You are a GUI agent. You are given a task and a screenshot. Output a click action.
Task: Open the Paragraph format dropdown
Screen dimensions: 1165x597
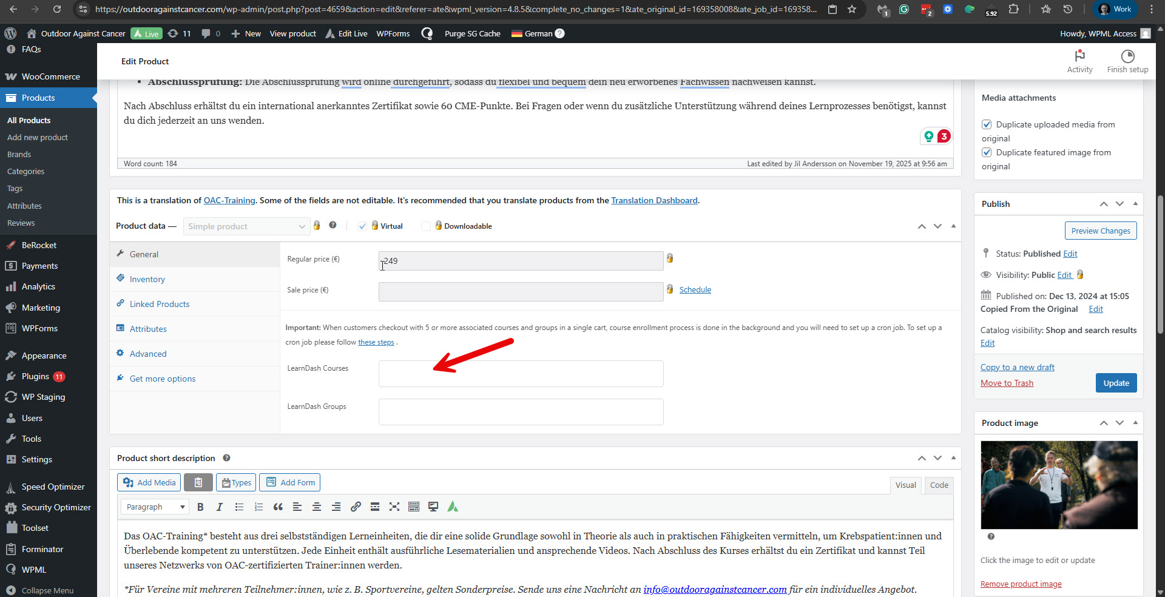click(155, 507)
